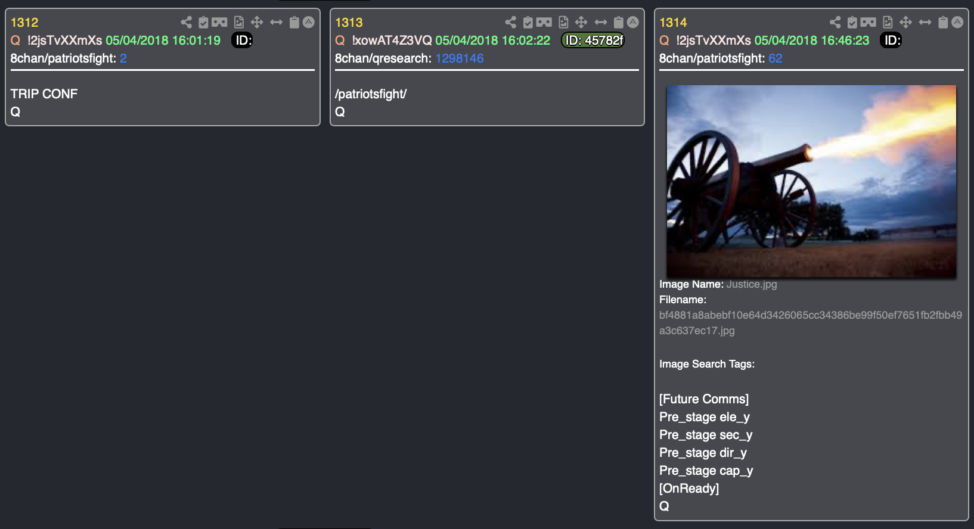Viewport: 974px width, 529px height.
Task: Click the Pre_stage cap_y line
Action: [x=706, y=471]
